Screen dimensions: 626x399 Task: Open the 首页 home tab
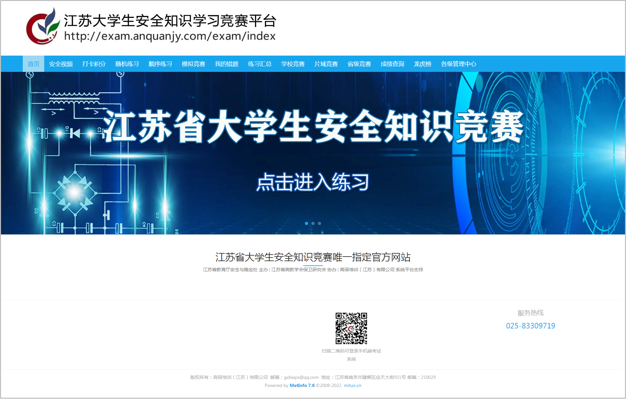pyautogui.click(x=33, y=64)
